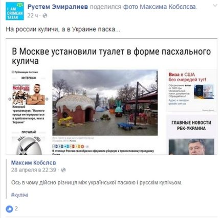Go to previous interview carousel arrow
The height and width of the screenshot is (218, 220).
click(x=10, y=99)
